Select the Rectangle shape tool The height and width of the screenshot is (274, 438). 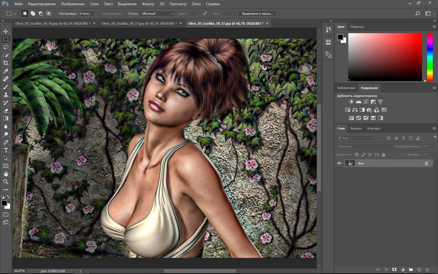tap(6, 166)
